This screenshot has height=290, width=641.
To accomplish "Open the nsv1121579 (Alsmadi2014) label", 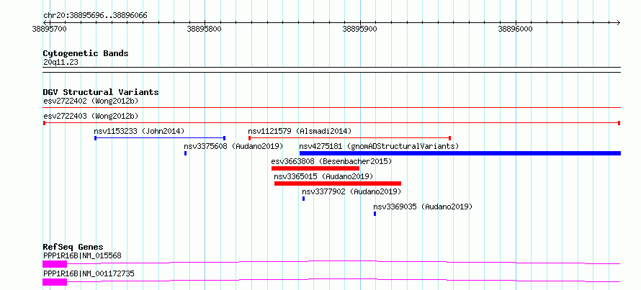I will [300, 131].
